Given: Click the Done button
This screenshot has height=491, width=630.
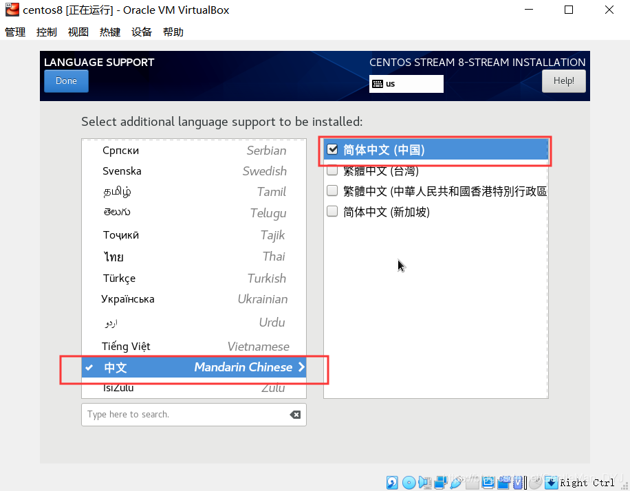Looking at the screenshot, I should 65,80.
